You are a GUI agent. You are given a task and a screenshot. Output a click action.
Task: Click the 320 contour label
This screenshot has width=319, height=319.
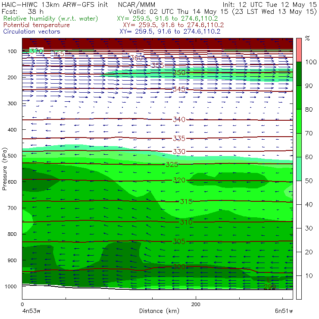(179, 180)
